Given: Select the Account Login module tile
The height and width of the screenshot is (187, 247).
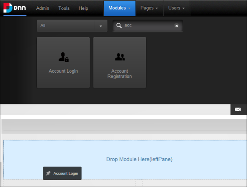Looking at the screenshot, I should (x=63, y=62).
